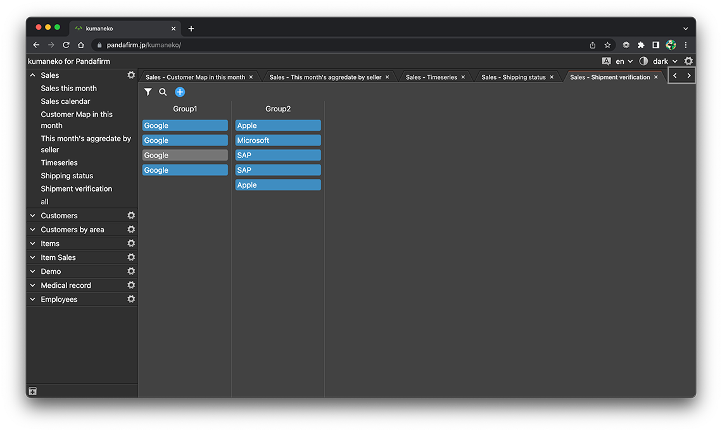Expand the Item Sales section

point(33,257)
